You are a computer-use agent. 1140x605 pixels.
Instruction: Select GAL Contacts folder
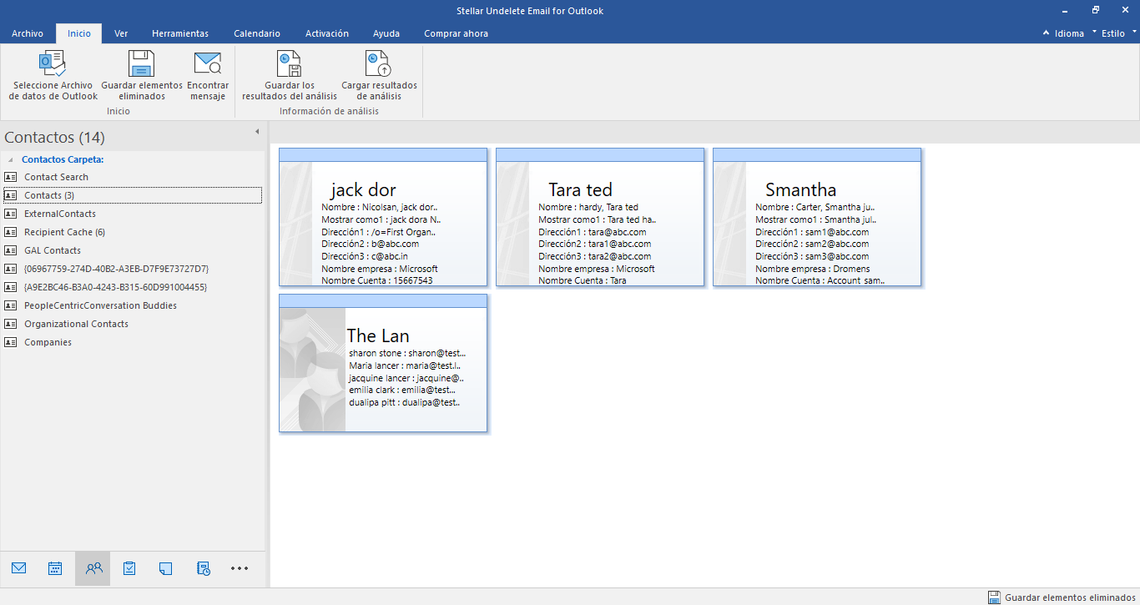[x=132, y=250]
